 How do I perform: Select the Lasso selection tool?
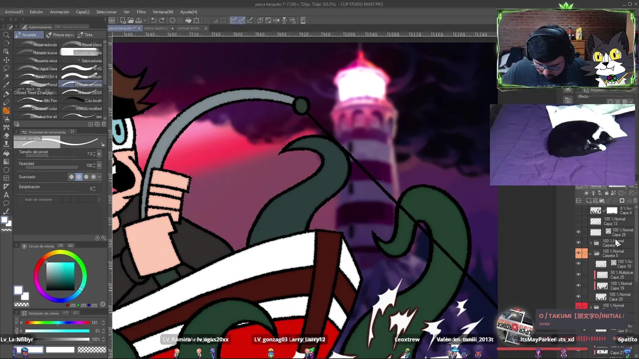coord(6,68)
